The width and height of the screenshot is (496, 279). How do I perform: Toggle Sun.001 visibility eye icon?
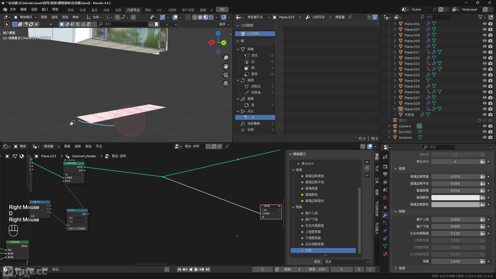[x=485, y=132]
